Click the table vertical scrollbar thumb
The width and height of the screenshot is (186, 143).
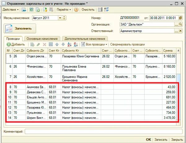pos(178,97)
